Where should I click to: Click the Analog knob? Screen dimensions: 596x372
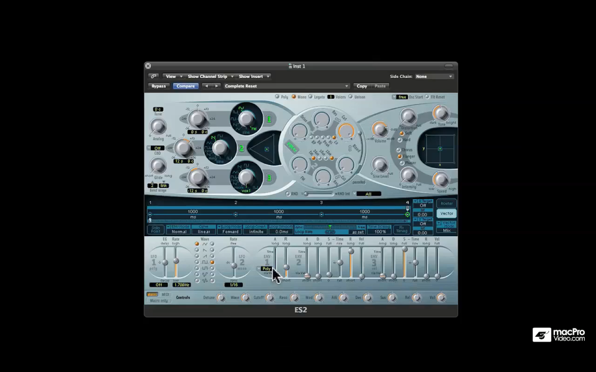pos(158,126)
